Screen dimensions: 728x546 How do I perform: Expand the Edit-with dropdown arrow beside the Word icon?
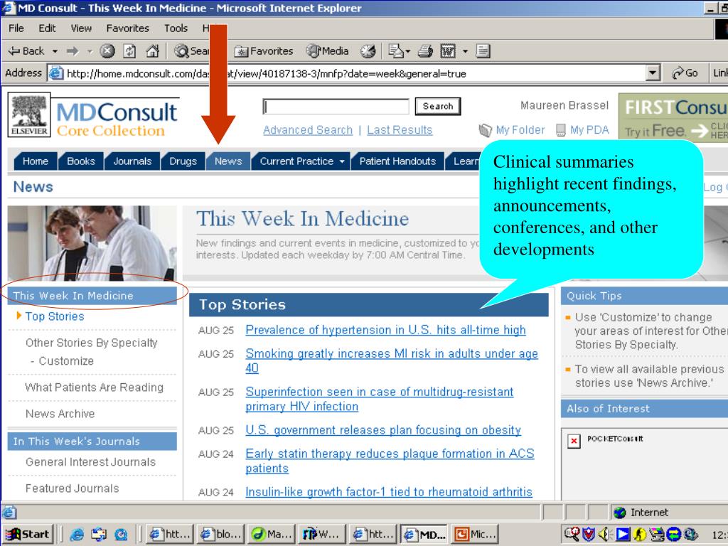(x=465, y=51)
